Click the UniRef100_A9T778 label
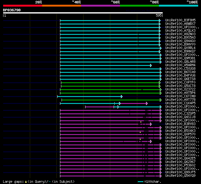This screenshot has height=184, width=201. pyautogui.click(x=180, y=100)
